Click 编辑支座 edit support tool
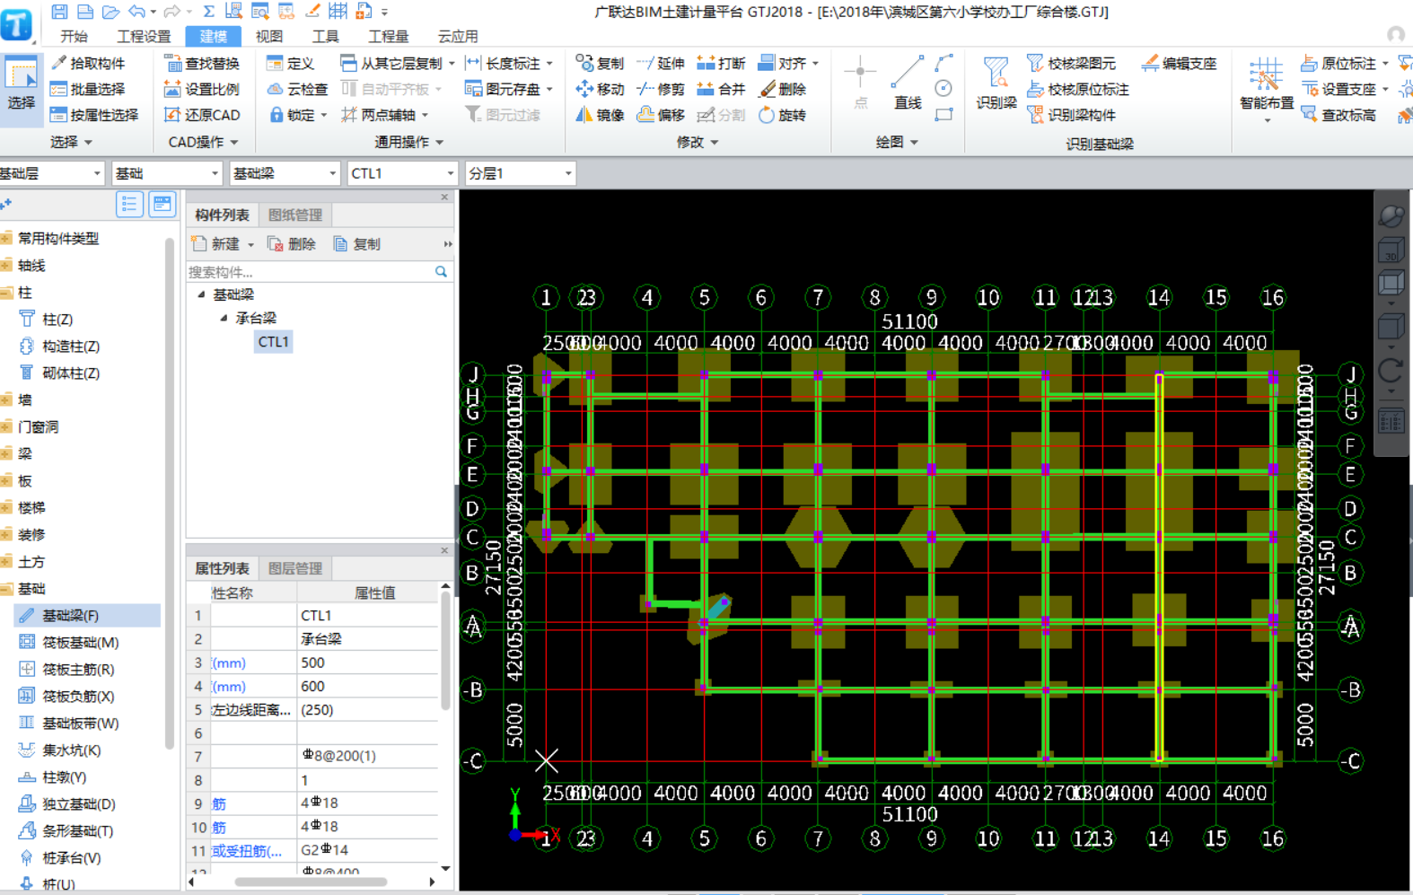 (1180, 64)
